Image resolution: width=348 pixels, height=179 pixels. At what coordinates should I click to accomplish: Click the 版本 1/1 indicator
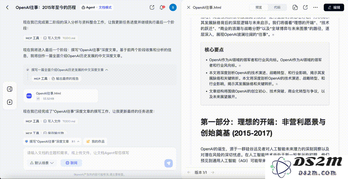[x=201, y=172]
